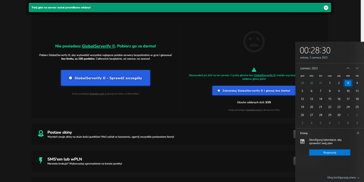Screen dimensions: 364x182
Task: Go to previous month in calendar flyout
Action: (348, 68)
